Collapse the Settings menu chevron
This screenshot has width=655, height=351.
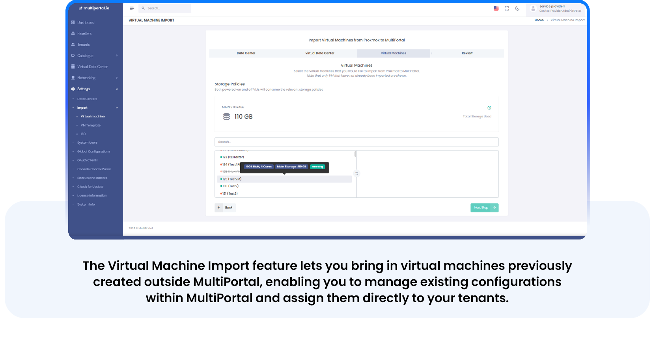point(117,89)
